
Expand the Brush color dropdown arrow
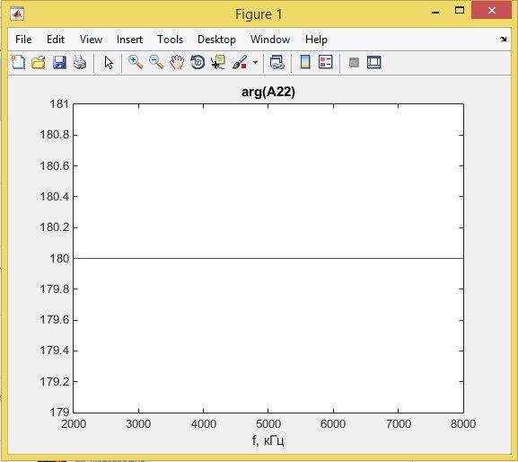(x=255, y=62)
